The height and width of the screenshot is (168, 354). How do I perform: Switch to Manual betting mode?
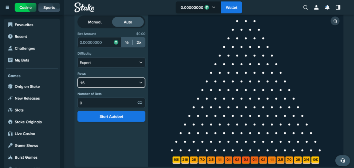(x=95, y=22)
